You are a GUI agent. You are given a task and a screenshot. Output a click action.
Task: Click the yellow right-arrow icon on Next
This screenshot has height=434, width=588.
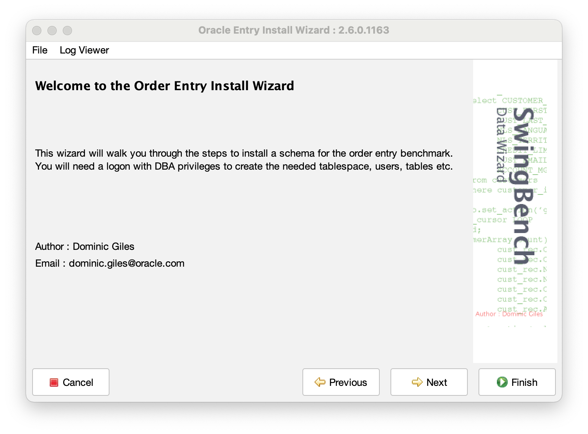(417, 382)
